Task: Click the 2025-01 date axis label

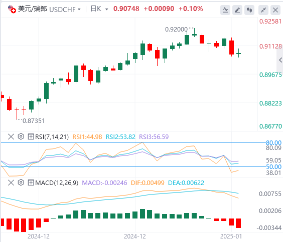Action: tap(231, 236)
